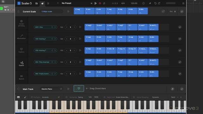Select B dim chord in Current Scale
This screenshot has width=203, height=114.
[142, 11]
